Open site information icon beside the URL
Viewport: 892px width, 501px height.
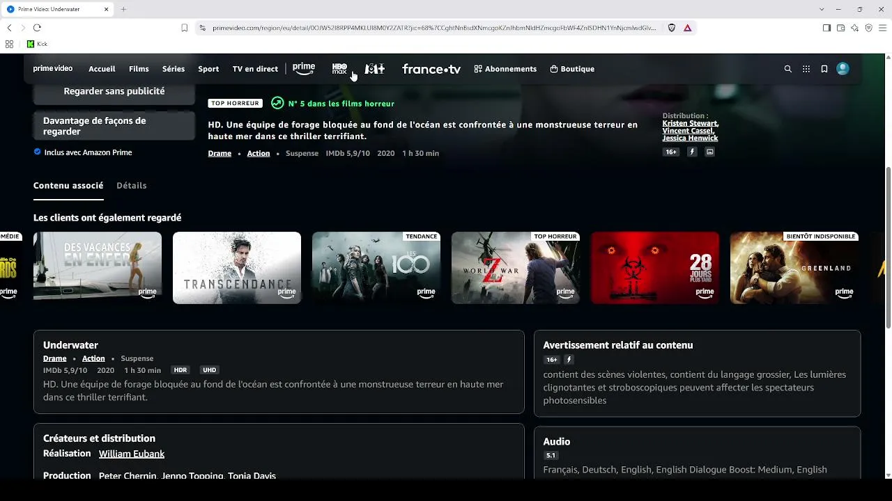(x=202, y=28)
